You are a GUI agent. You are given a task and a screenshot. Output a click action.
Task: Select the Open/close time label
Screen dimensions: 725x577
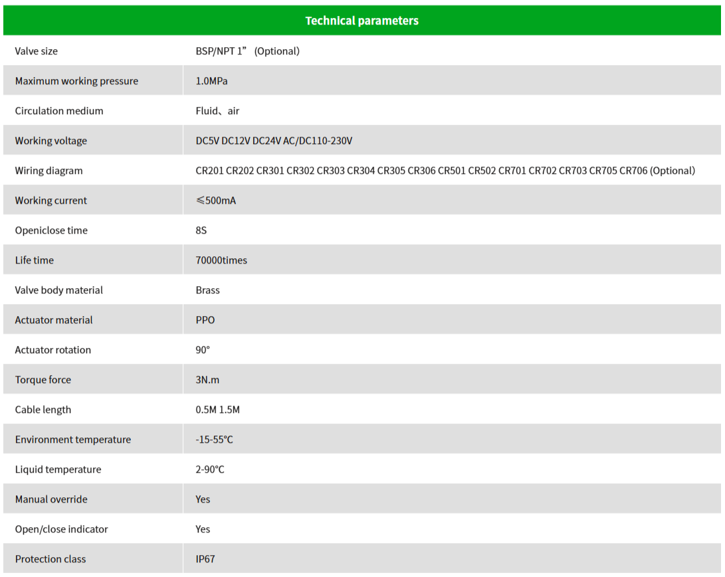pyautogui.click(x=51, y=230)
